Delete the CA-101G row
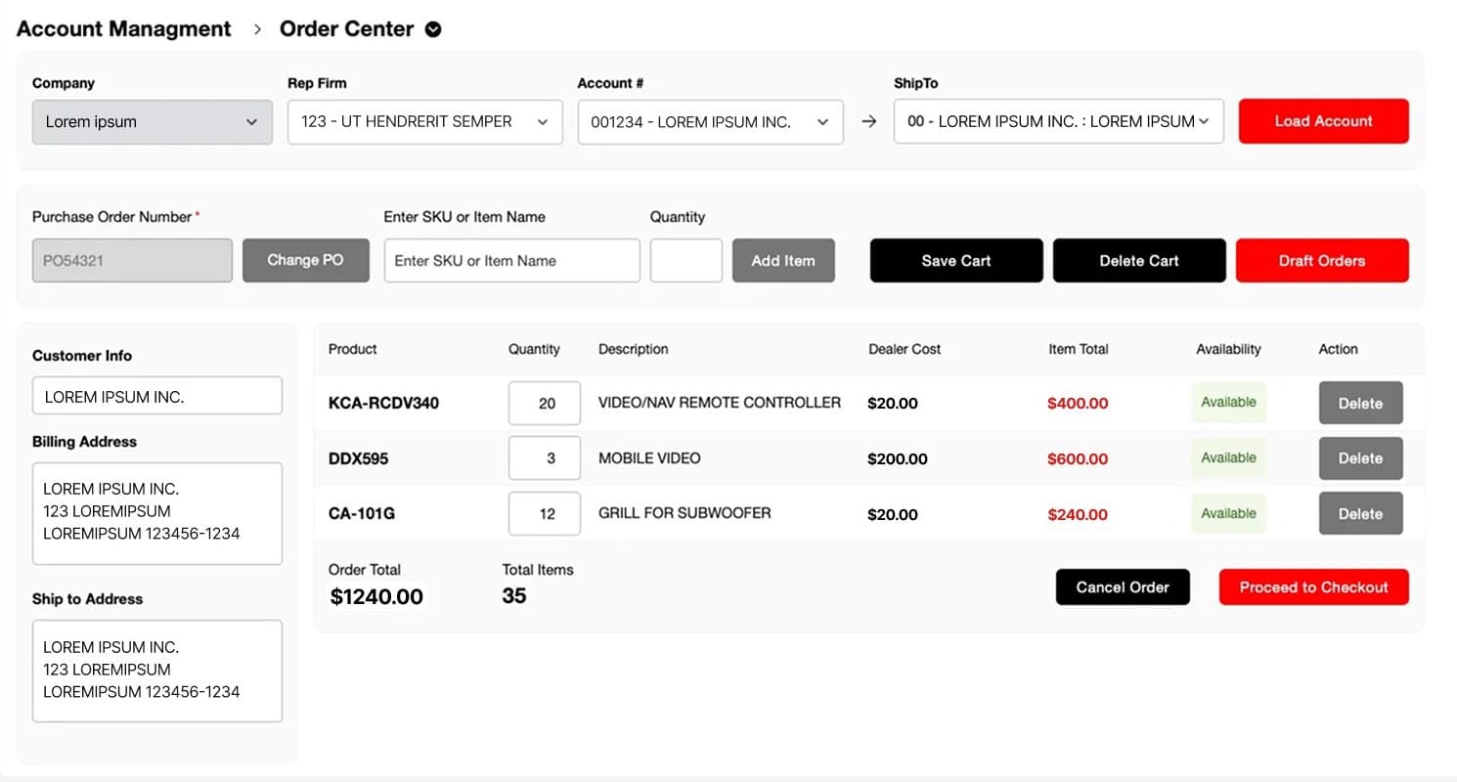Image resolution: width=1457 pixels, height=782 pixels. (x=1361, y=514)
